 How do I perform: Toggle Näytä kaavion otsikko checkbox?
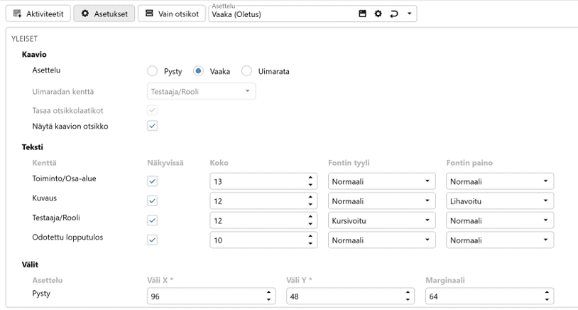pos(152,126)
